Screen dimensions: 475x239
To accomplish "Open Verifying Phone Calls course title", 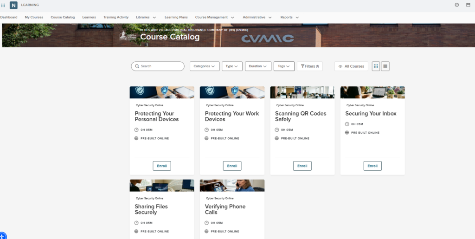I will coord(225,209).
